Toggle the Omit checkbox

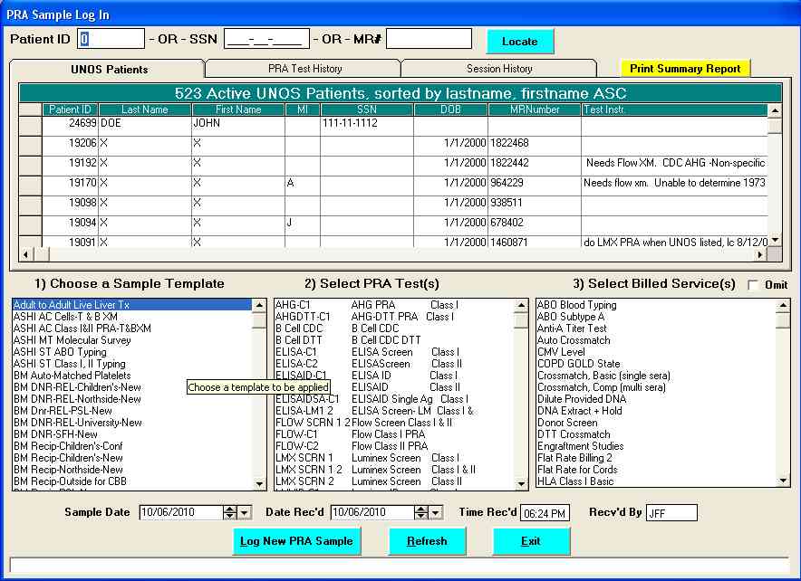tap(754, 285)
